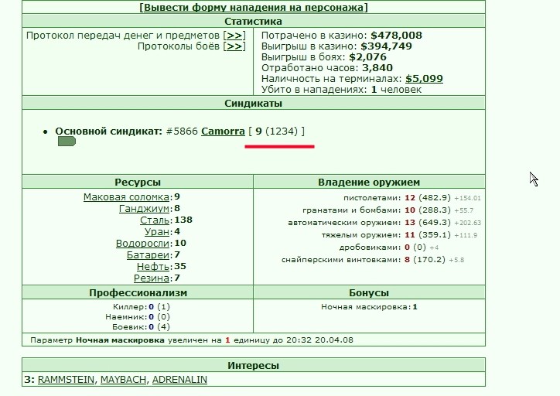560x396 pixels.
Task: Open the MAYBACH interest link
Action: (123, 379)
